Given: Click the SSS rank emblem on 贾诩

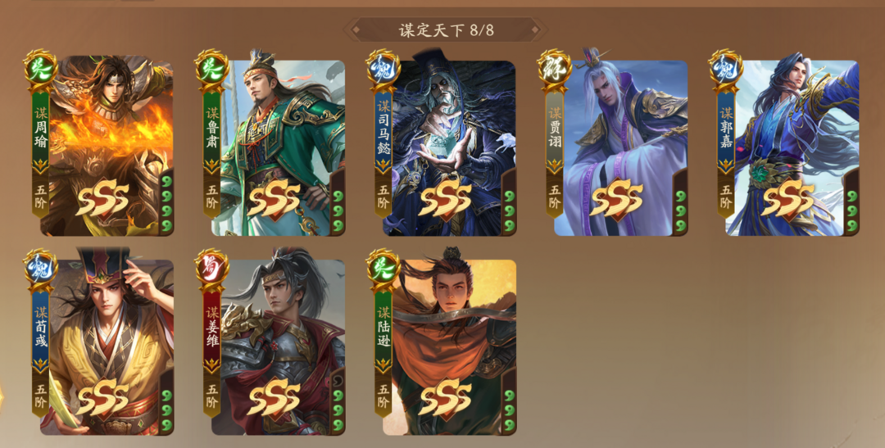Looking at the screenshot, I should (616, 199).
